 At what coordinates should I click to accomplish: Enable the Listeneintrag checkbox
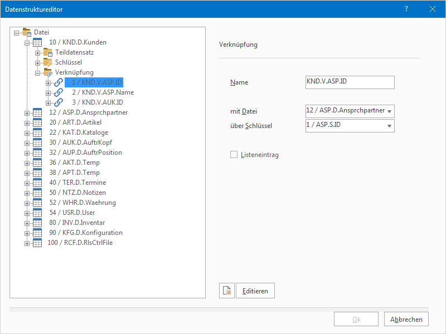click(x=234, y=155)
